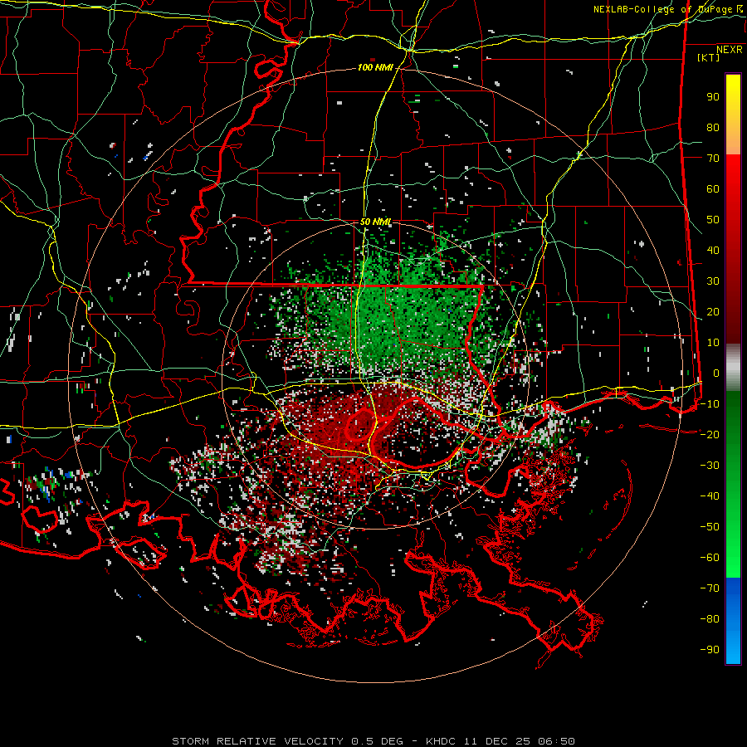
Task: Click the 10 value on the velocity scale
Action: pos(713,343)
